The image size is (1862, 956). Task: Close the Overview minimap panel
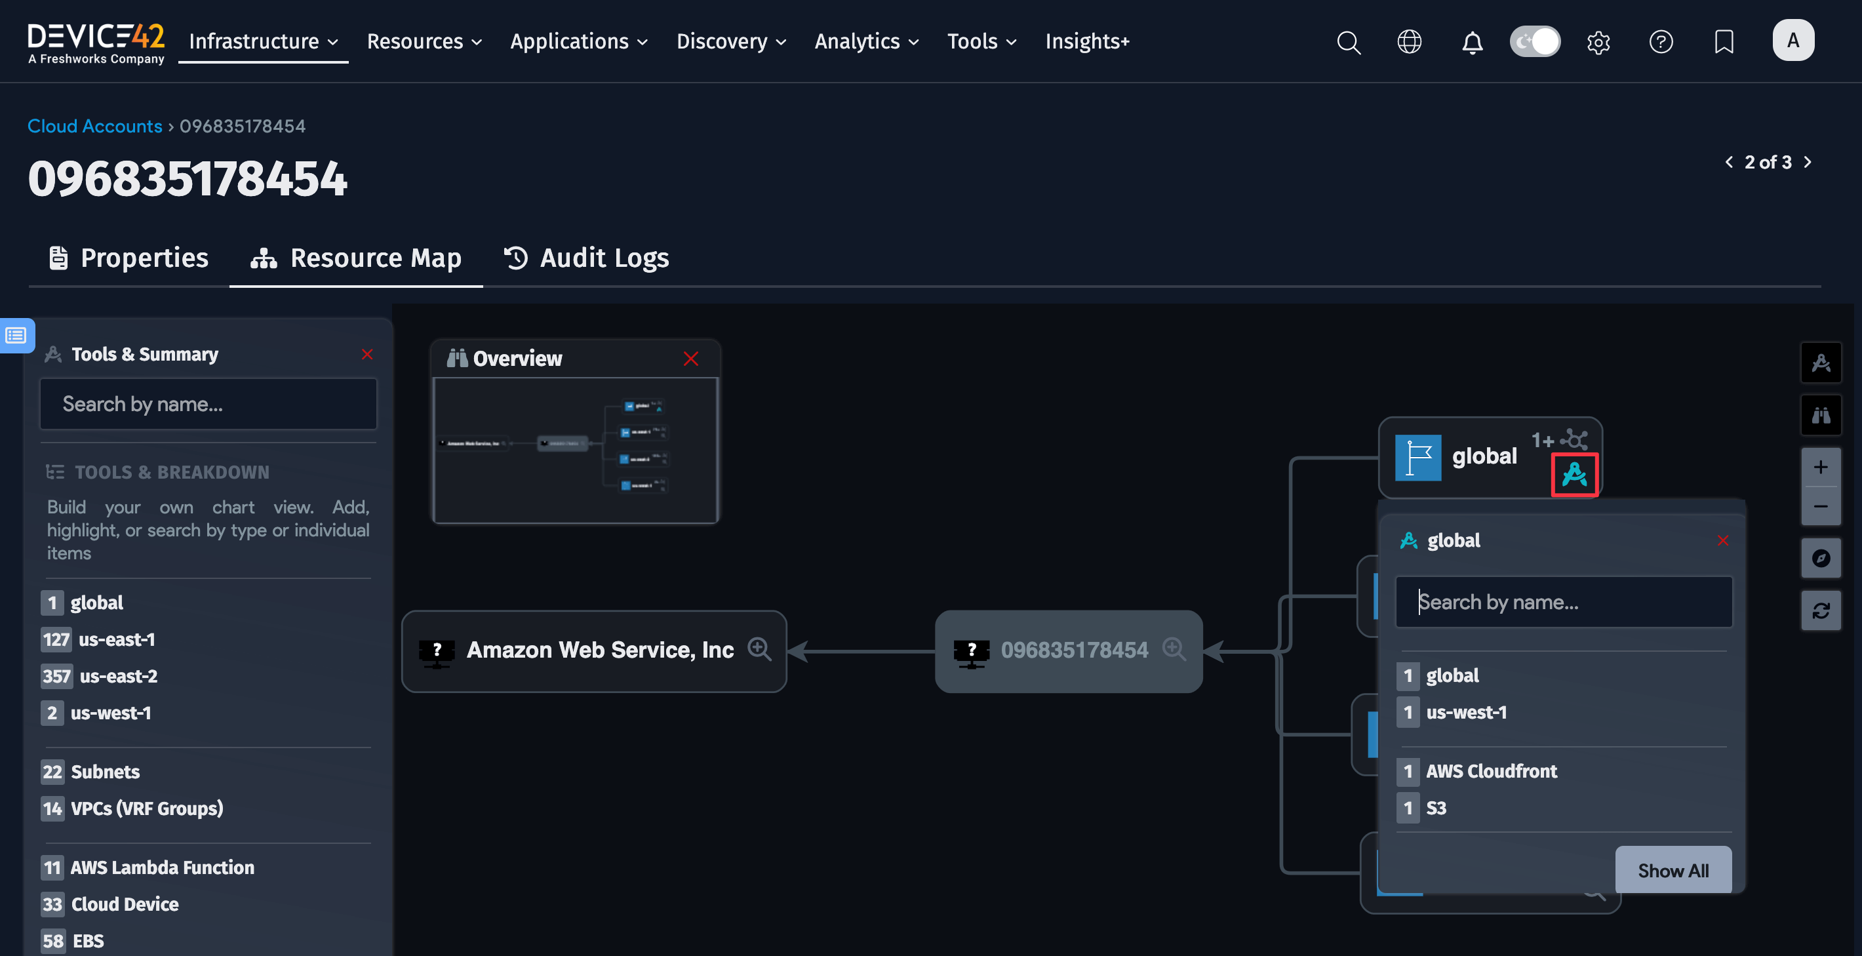[x=690, y=359]
